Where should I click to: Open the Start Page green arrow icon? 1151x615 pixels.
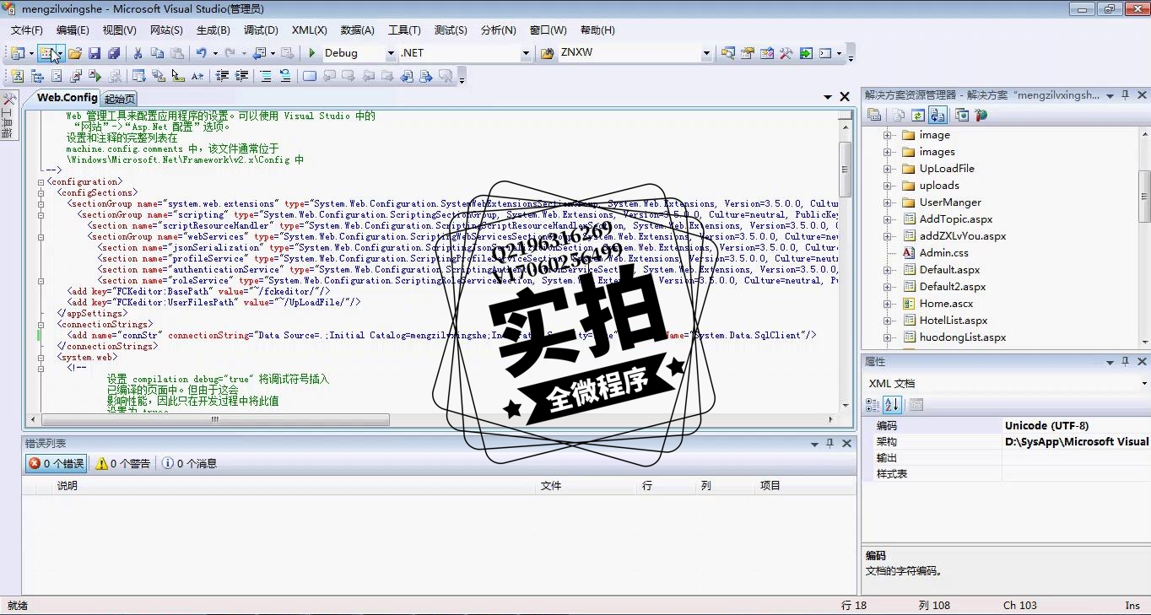point(806,53)
